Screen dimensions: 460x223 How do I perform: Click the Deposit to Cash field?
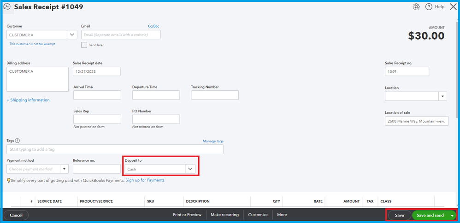pyautogui.click(x=155, y=169)
